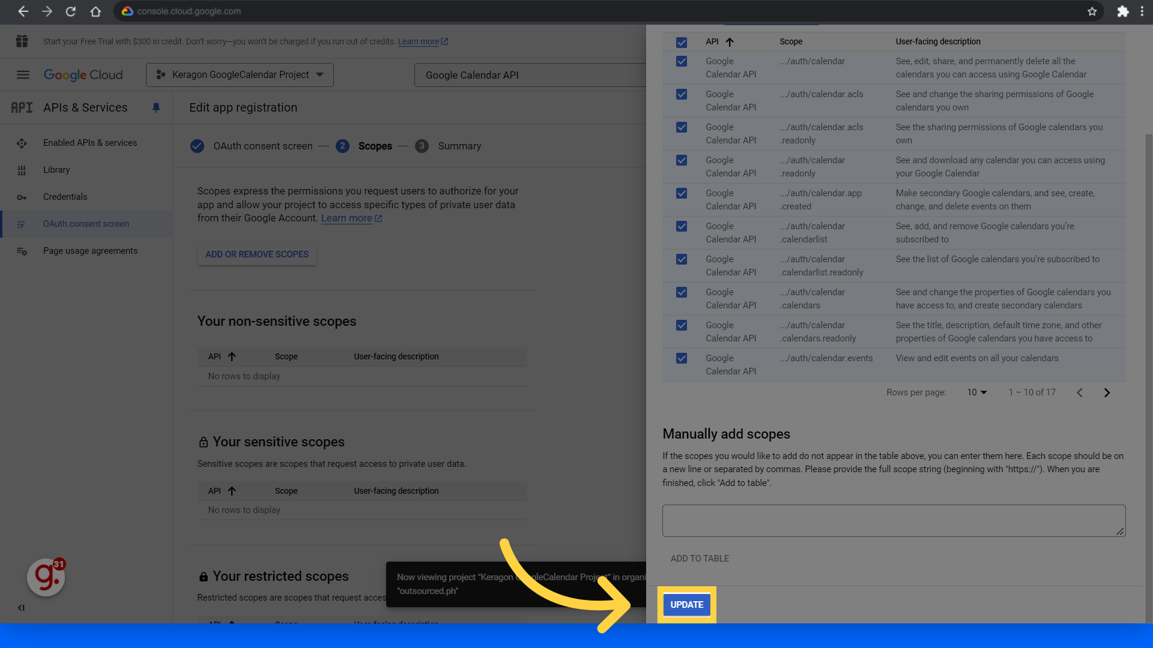Open the browser three-dot menu
This screenshot has height=648, width=1153.
pos(1142,11)
